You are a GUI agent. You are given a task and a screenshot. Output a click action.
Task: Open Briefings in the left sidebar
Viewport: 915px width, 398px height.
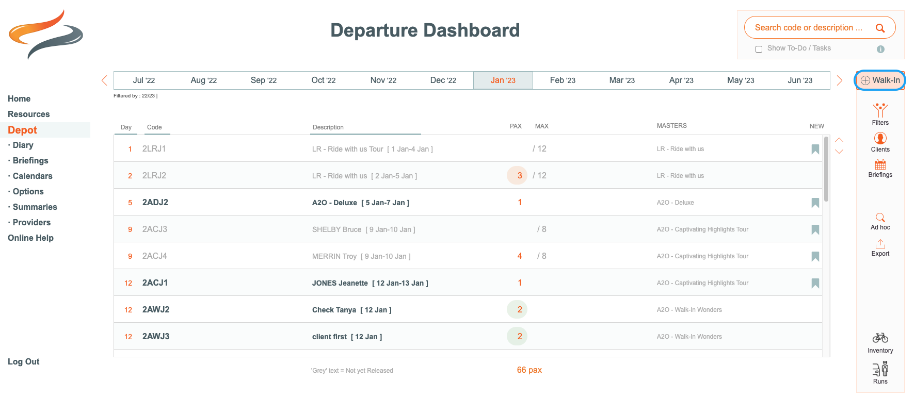click(30, 161)
